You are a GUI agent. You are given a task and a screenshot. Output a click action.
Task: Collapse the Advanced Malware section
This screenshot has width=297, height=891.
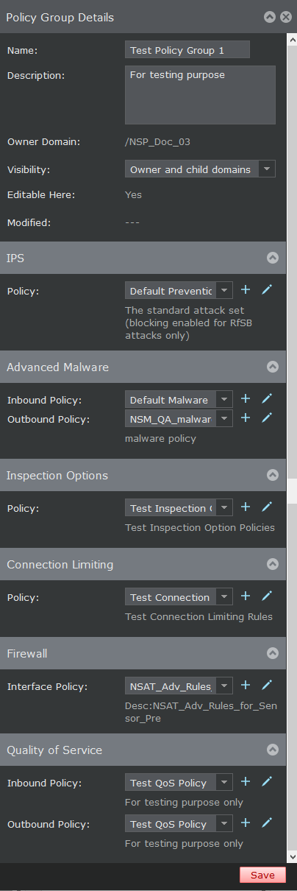[273, 366]
